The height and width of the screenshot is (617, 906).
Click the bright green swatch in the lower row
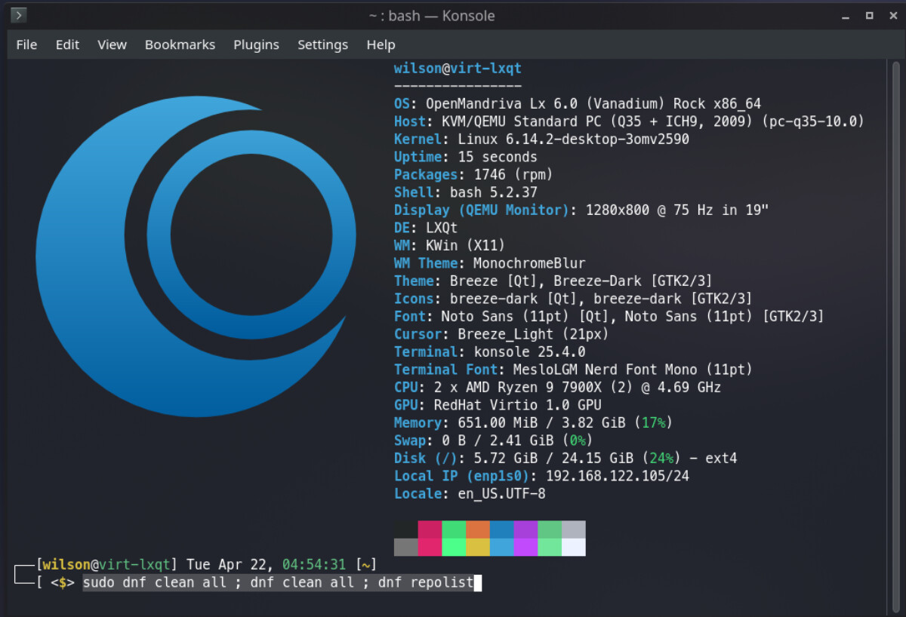pos(455,547)
